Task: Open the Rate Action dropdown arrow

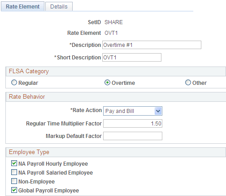Action: coord(158,111)
